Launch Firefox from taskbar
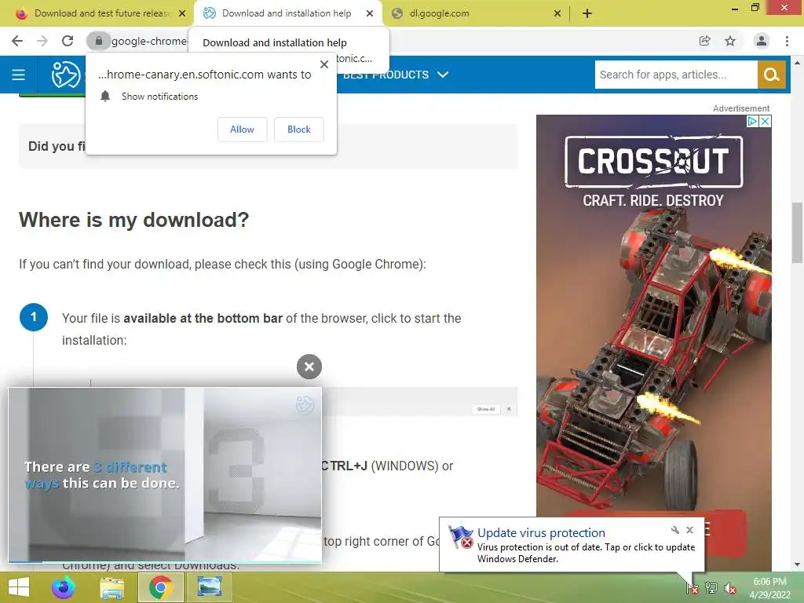Screen dimensions: 804x603 click(x=64, y=587)
